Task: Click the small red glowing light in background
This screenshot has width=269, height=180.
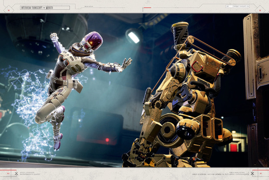Action: click(107, 140)
